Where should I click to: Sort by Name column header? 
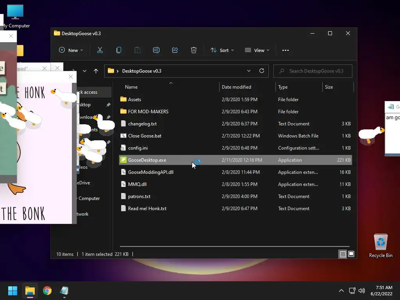131,87
